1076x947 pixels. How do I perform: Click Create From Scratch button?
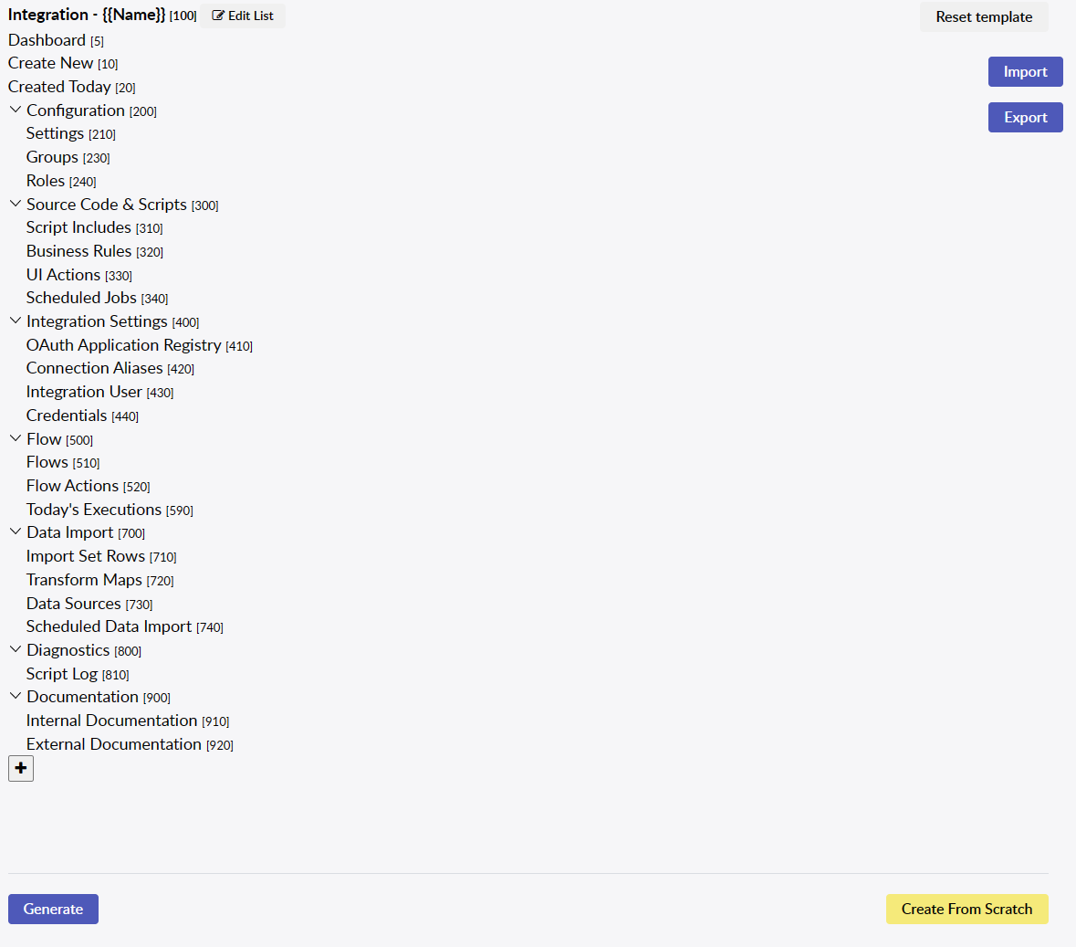coord(966,909)
